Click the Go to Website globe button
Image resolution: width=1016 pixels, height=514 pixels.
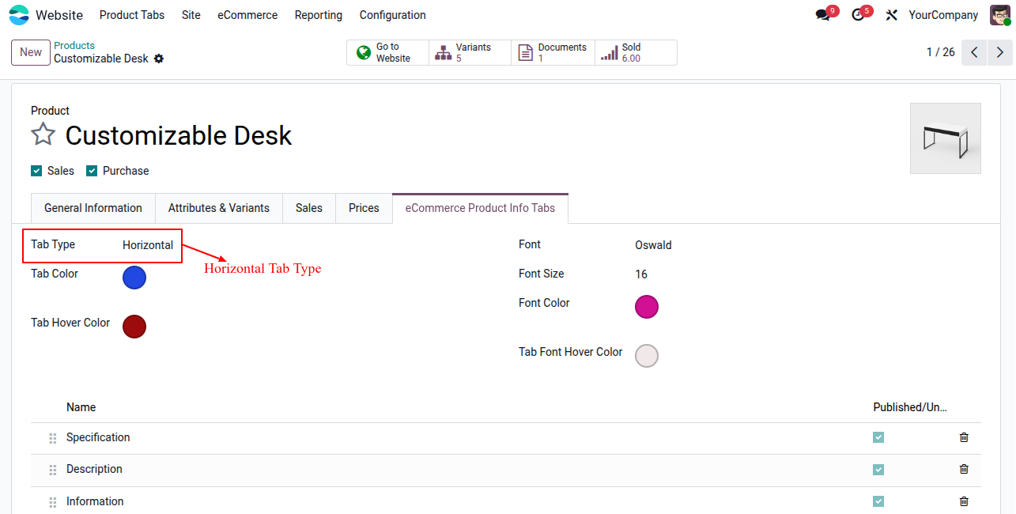point(388,53)
